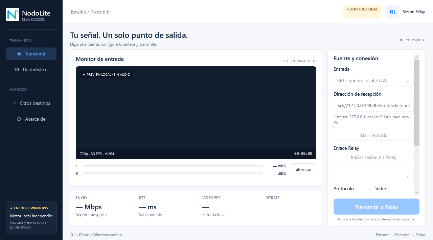433x240 pixels.
Task: Click the Listener 127.0.0.1 hint text
Action: point(371,120)
